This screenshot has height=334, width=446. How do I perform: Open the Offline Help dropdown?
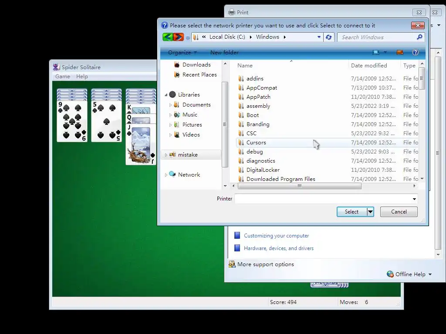pos(430,274)
